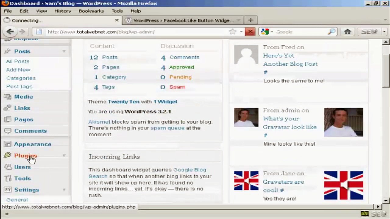Click the 12 Posts link
Image resolution: width=390 pixels, height=219 pixels.
[x=104, y=57]
